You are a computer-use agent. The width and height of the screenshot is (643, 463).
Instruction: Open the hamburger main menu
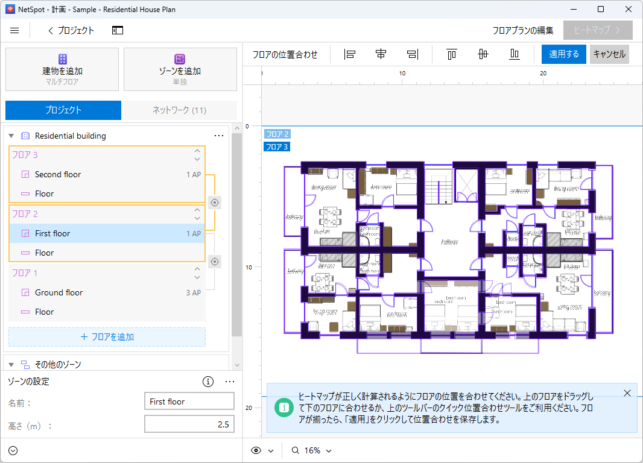click(14, 30)
